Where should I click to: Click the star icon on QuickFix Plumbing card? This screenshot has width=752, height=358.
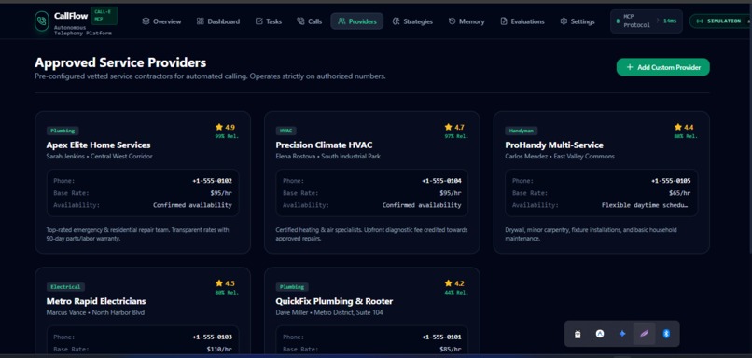pyautogui.click(x=449, y=283)
